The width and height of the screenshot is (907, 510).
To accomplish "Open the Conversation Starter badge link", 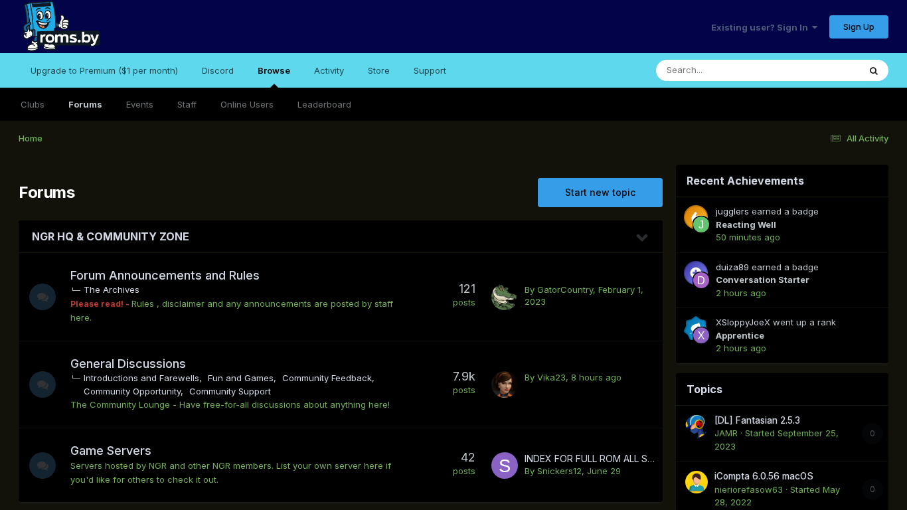I will tap(762, 280).
